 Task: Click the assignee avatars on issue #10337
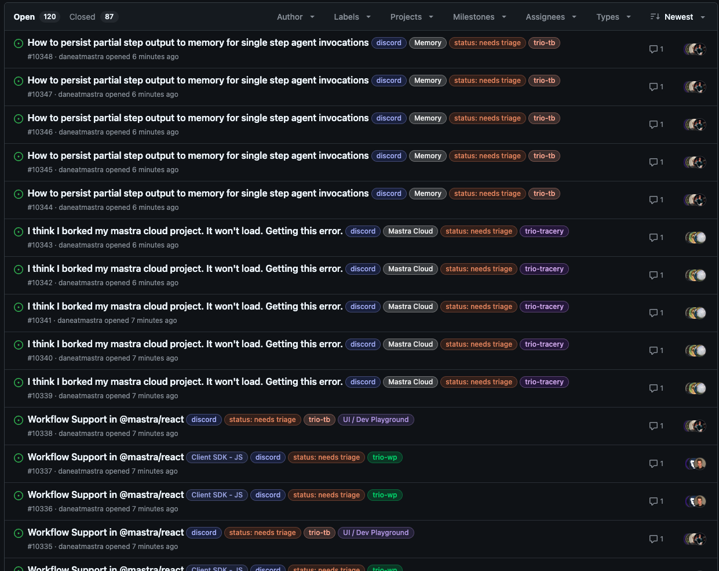[x=695, y=464]
